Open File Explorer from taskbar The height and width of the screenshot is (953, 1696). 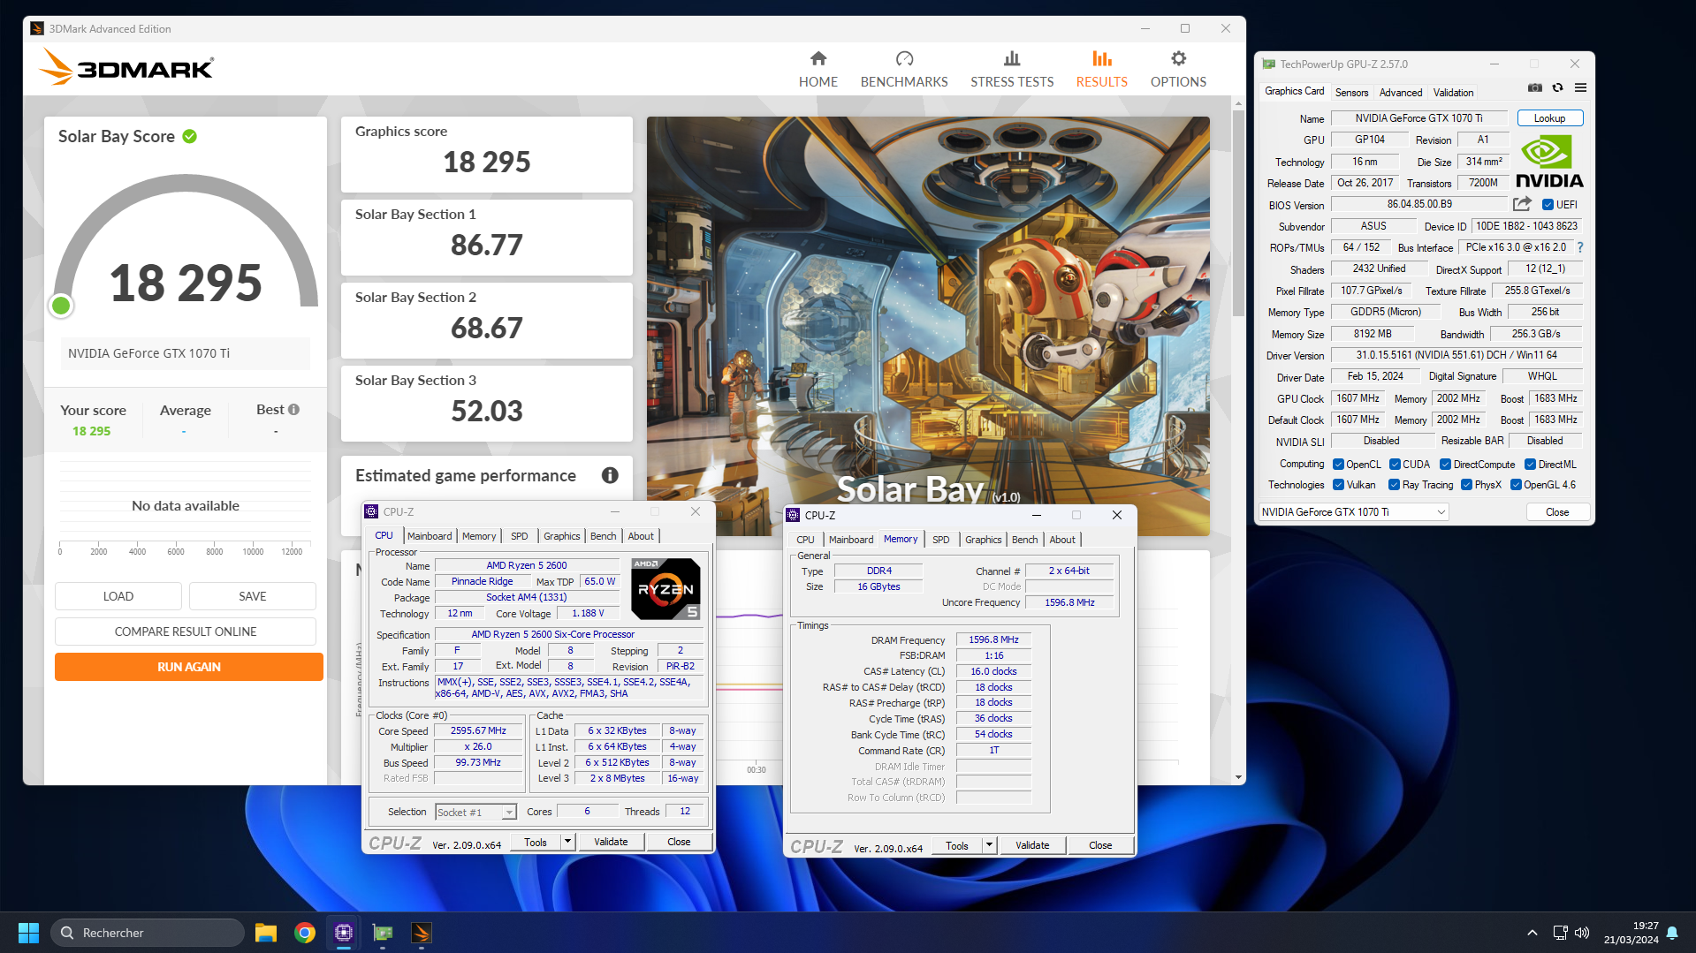click(266, 933)
